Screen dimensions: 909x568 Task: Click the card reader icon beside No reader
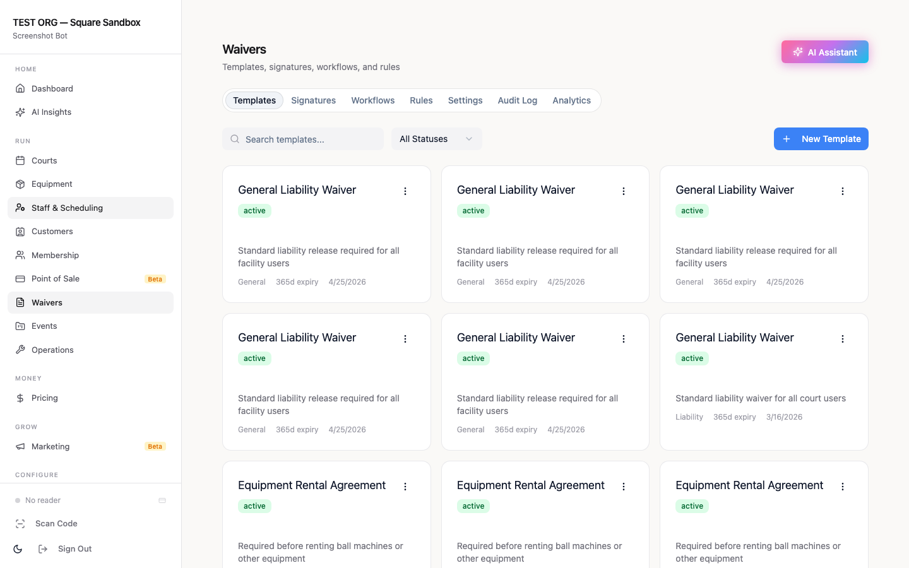coord(162,500)
